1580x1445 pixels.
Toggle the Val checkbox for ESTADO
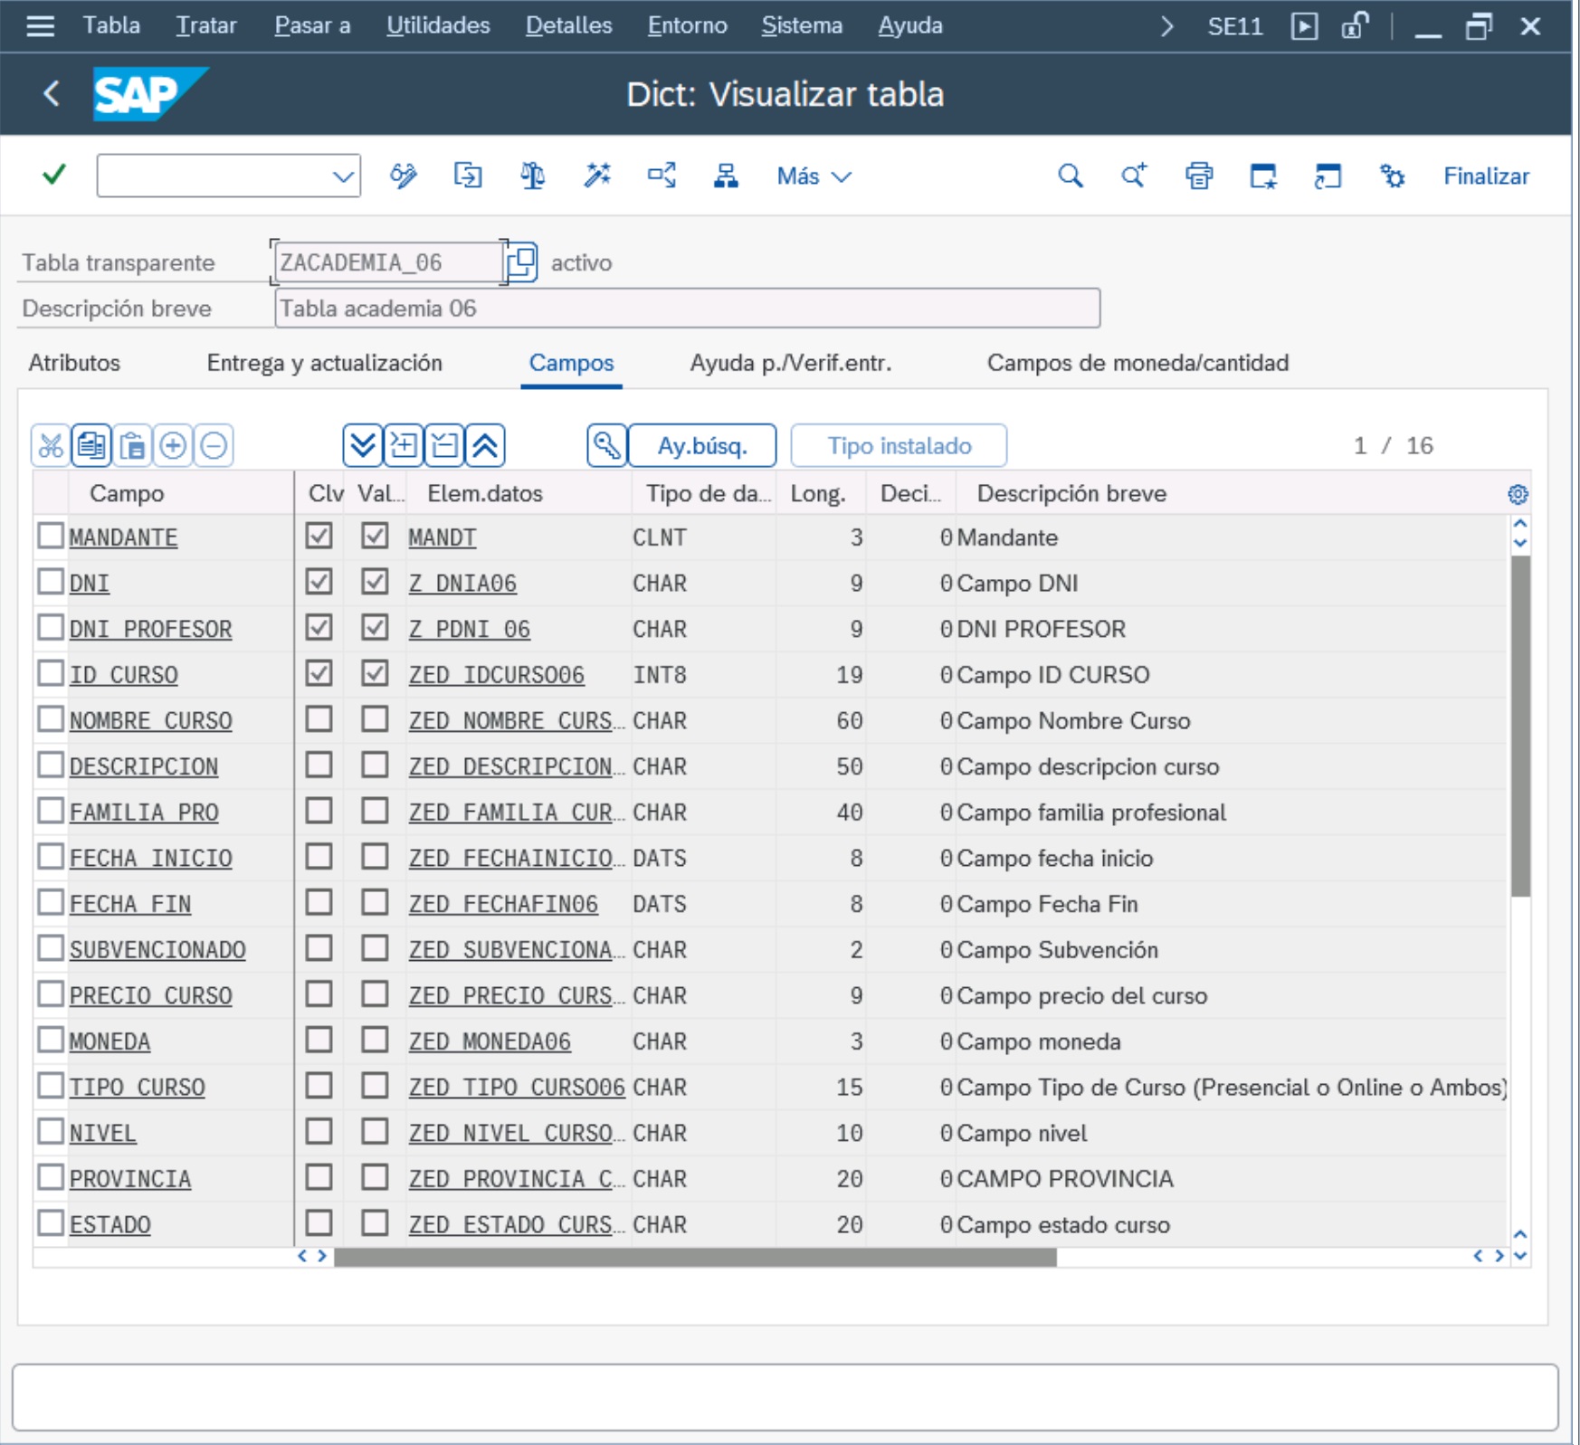(x=375, y=1223)
